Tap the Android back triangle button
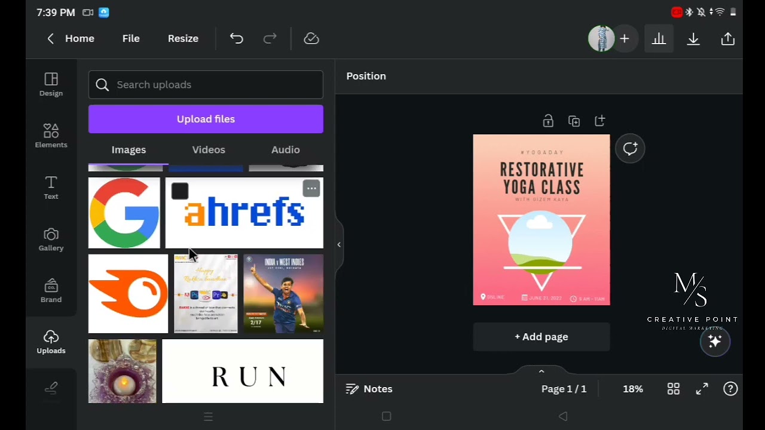 (563, 416)
